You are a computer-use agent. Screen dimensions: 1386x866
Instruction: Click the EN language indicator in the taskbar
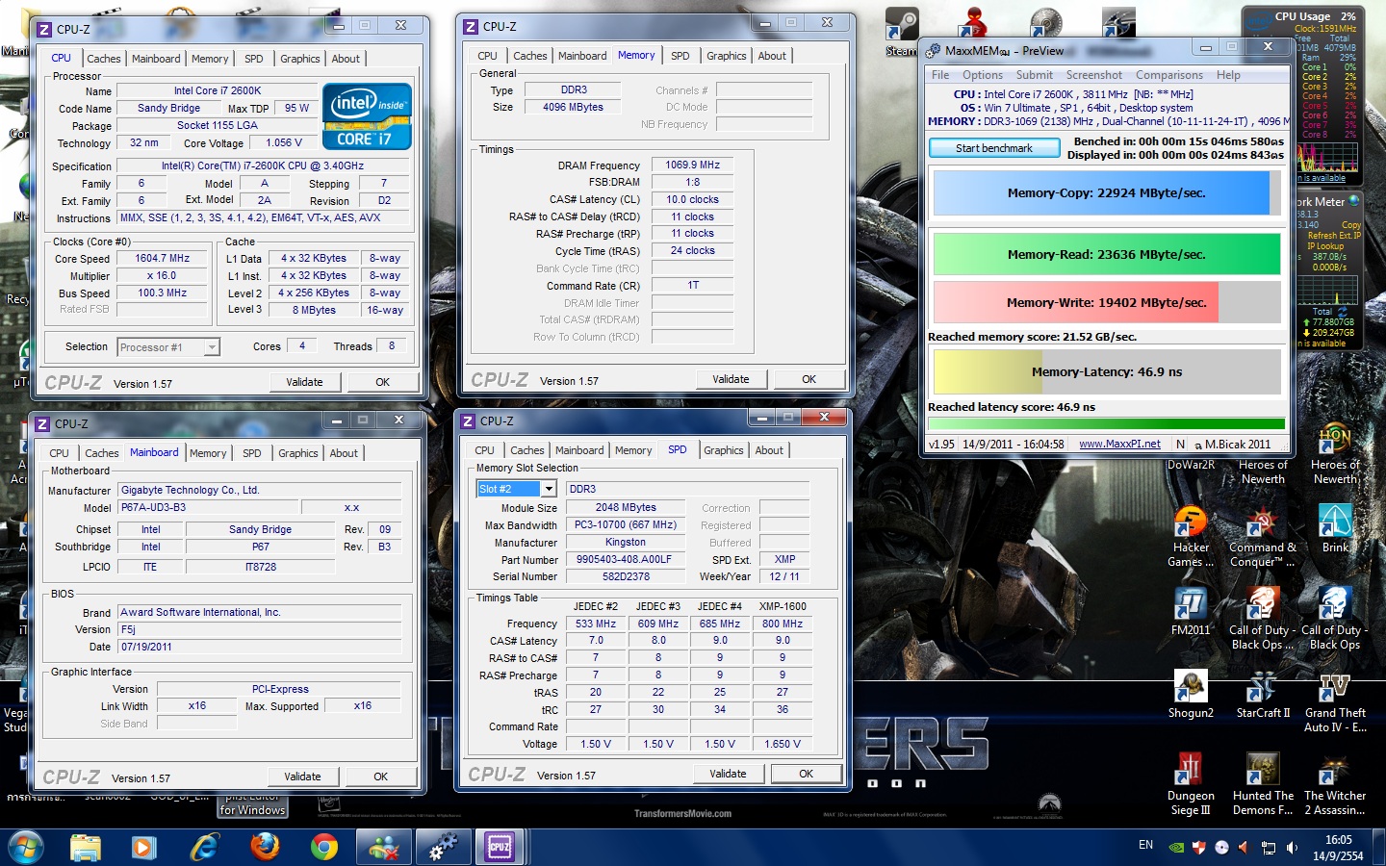1145,845
